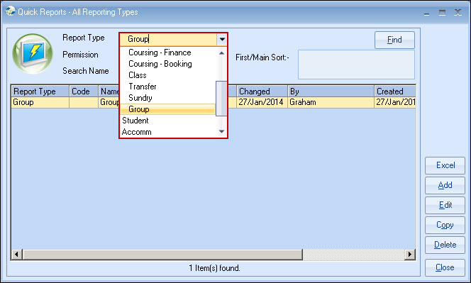Open the selected report with Edit
Screen dimensions: 471x283
pyautogui.click(x=445, y=205)
